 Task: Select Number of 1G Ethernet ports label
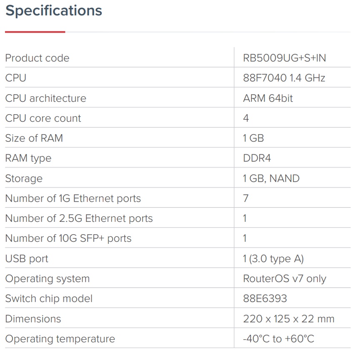[x=73, y=198]
